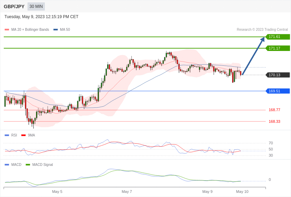Click the 'MA 20 + Bollinger Bands' legend label
Viewport: 291px width, 197px height.
click(30, 29)
